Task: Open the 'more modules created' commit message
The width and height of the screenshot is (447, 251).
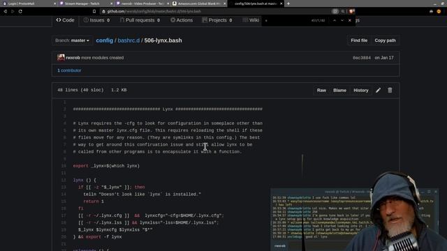Action: click(103, 57)
